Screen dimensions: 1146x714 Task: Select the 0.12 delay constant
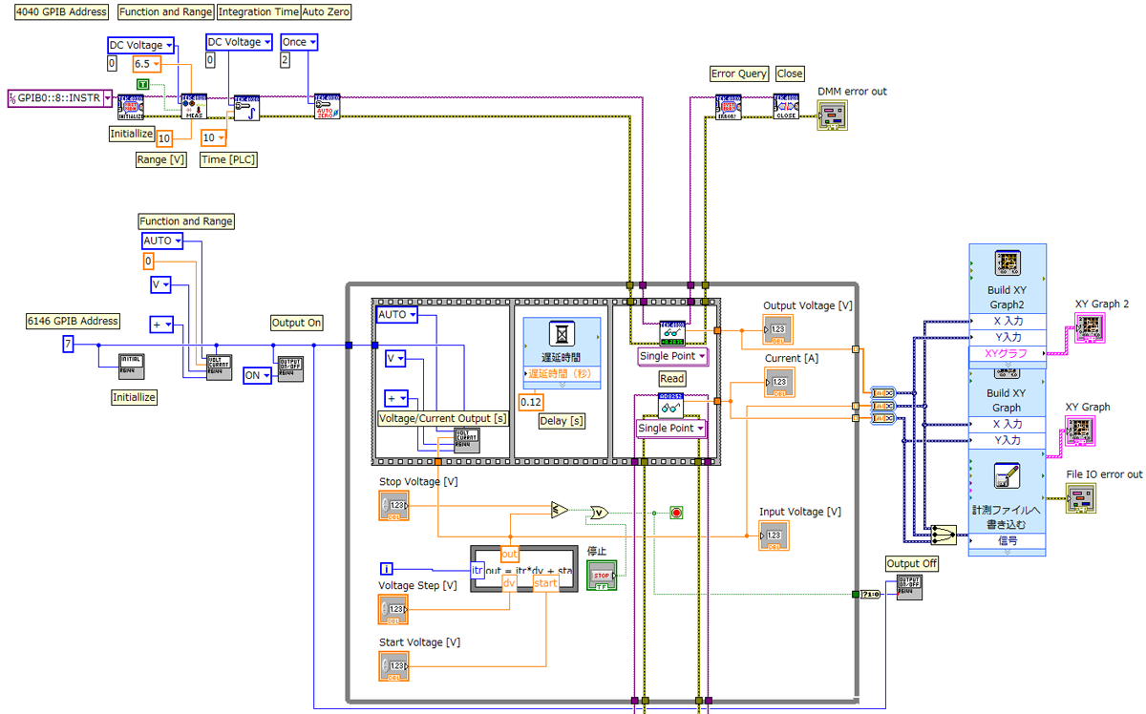click(531, 403)
